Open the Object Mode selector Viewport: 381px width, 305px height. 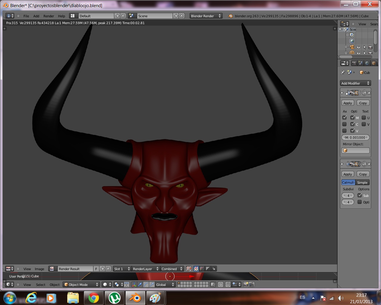coord(81,284)
